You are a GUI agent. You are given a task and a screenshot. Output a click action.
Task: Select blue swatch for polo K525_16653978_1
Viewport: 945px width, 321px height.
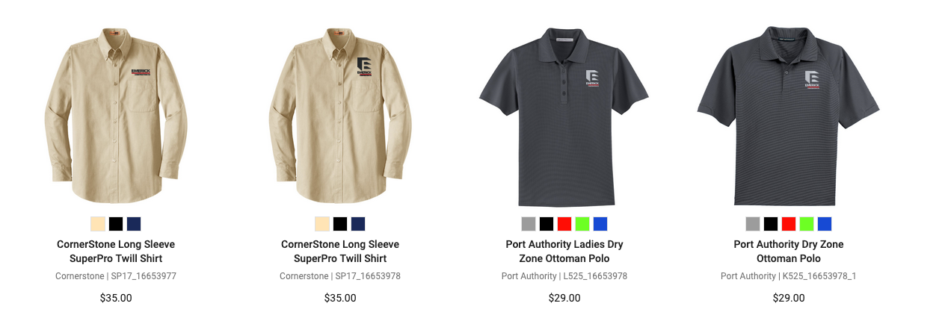coord(825,224)
